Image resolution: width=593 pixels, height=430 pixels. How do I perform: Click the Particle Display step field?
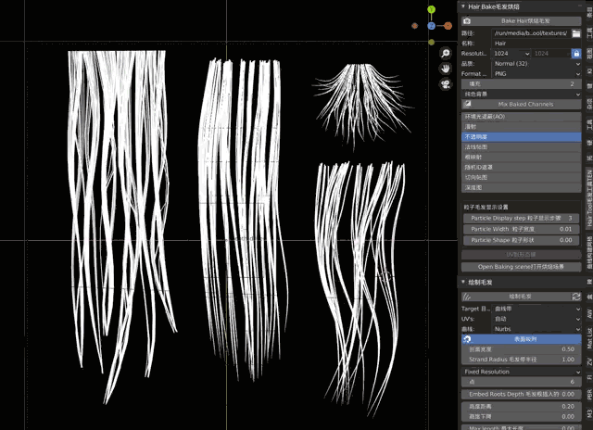point(522,218)
